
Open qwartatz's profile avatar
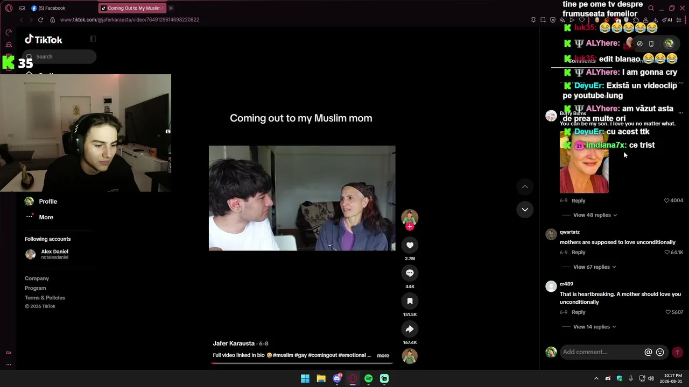pos(551,234)
